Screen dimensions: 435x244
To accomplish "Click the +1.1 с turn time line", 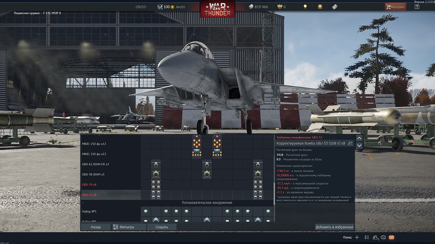I will [x=295, y=192].
